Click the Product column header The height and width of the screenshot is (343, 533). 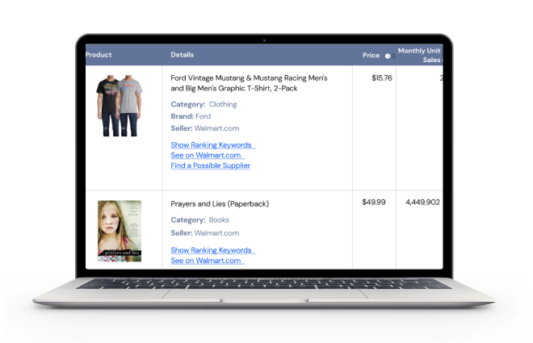[99, 55]
